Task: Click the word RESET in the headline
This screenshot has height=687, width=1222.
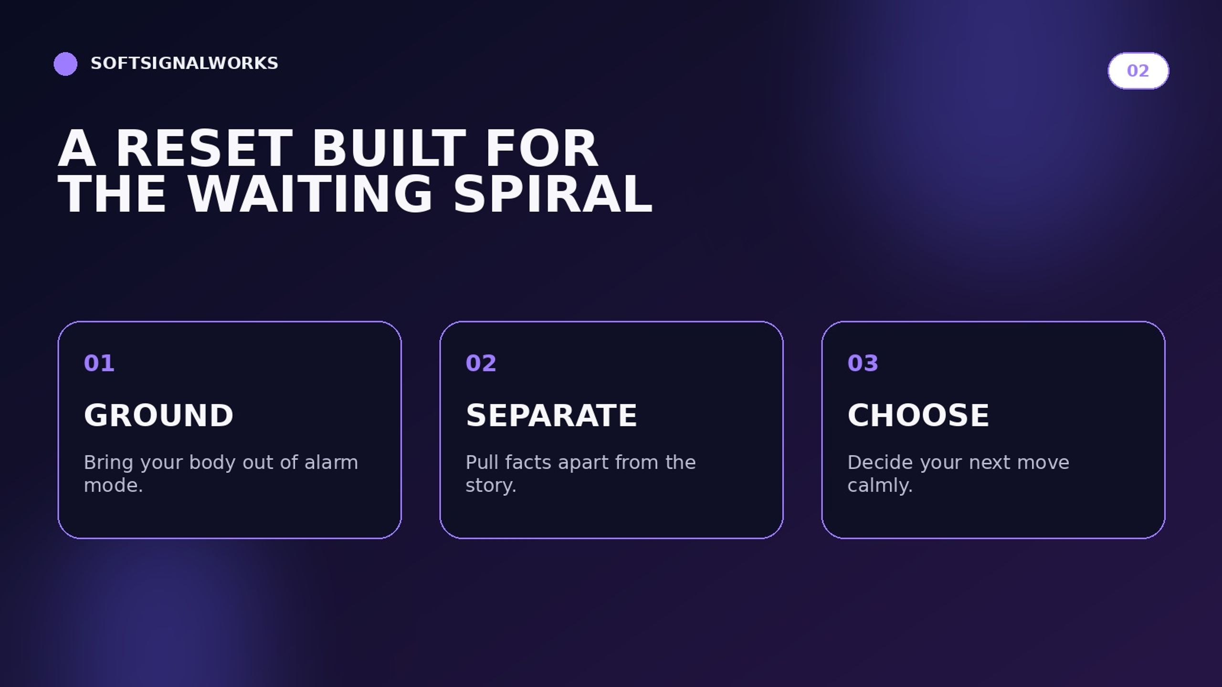Action: pos(204,149)
